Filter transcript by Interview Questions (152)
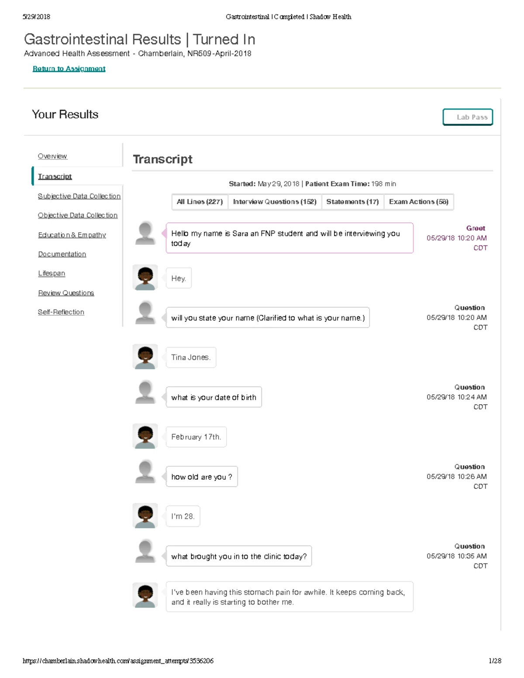The width and height of the screenshot is (524, 678). click(275, 202)
